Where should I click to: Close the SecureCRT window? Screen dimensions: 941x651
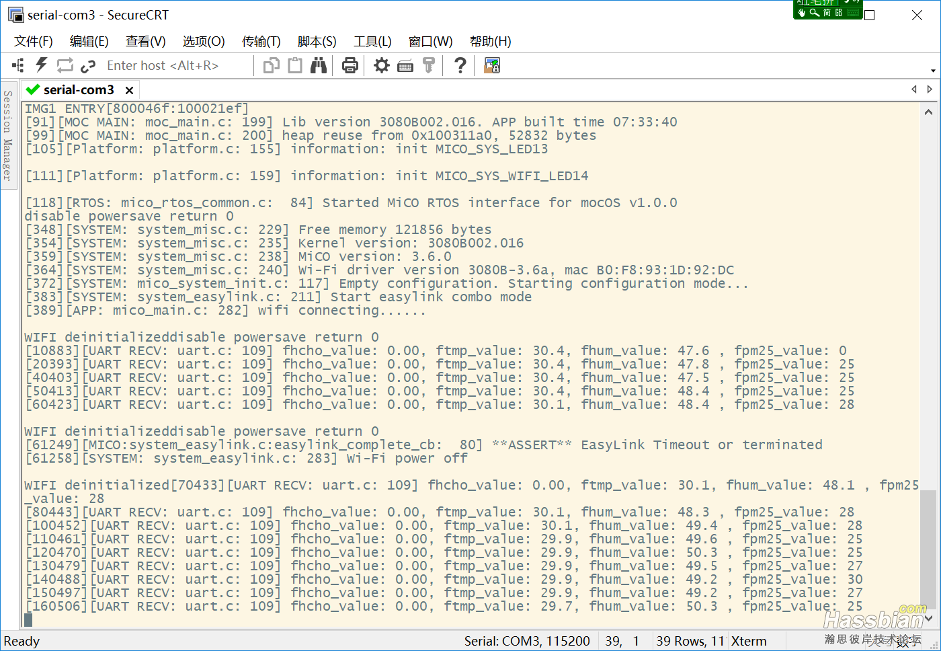[x=917, y=15]
